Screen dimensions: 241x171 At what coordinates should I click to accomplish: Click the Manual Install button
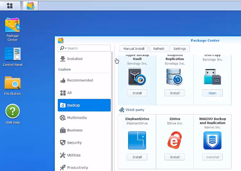pyautogui.click(x=134, y=49)
